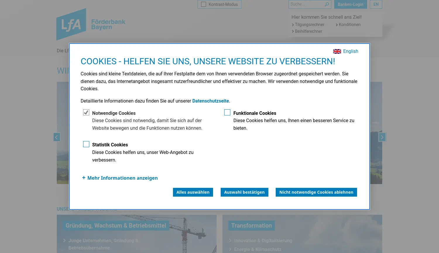
Task: Expand Mehr Informationen anzeigen
Action: point(122,178)
